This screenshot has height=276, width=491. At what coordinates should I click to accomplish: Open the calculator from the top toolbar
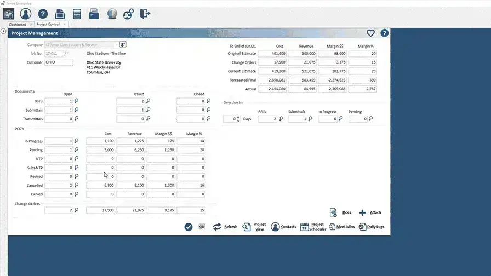(77, 14)
